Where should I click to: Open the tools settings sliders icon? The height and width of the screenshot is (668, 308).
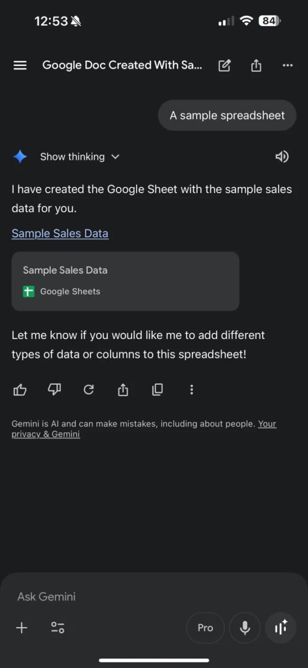(x=58, y=628)
